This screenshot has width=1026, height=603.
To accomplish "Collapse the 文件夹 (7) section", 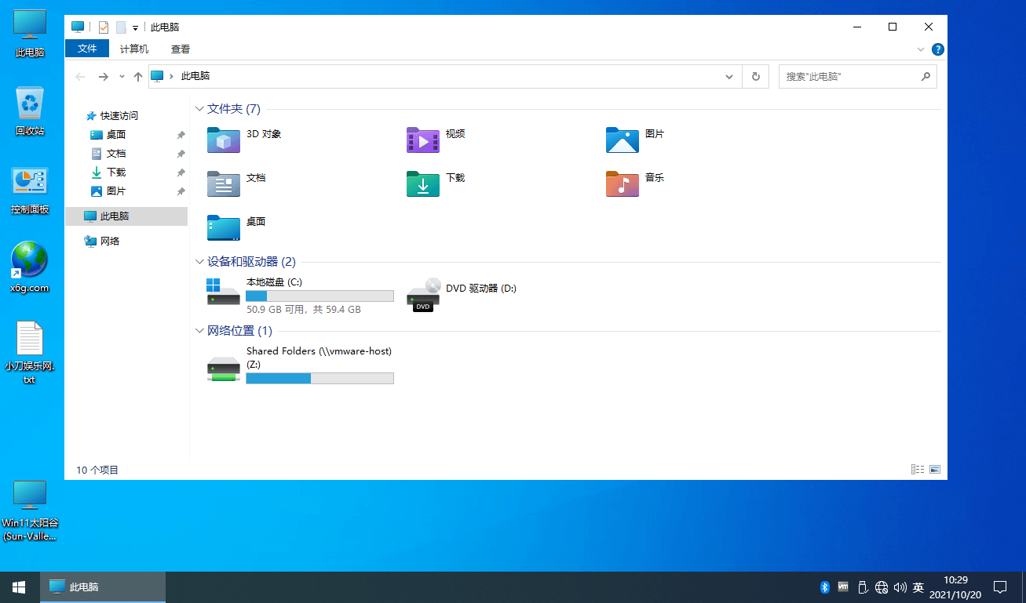I will (x=199, y=108).
